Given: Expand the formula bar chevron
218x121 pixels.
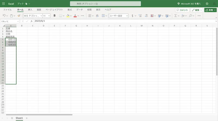Looking at the screenshot, I should click(x=216, y=21).
